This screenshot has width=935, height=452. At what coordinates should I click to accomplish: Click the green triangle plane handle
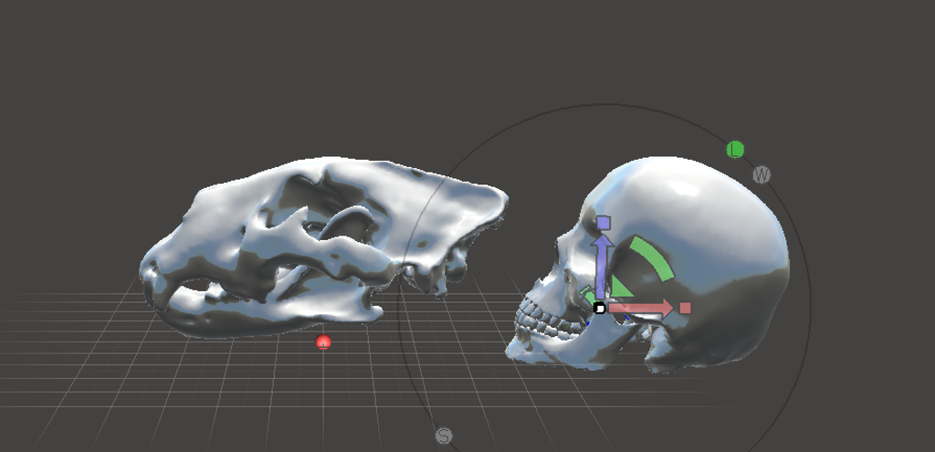[x=620, y=288]
